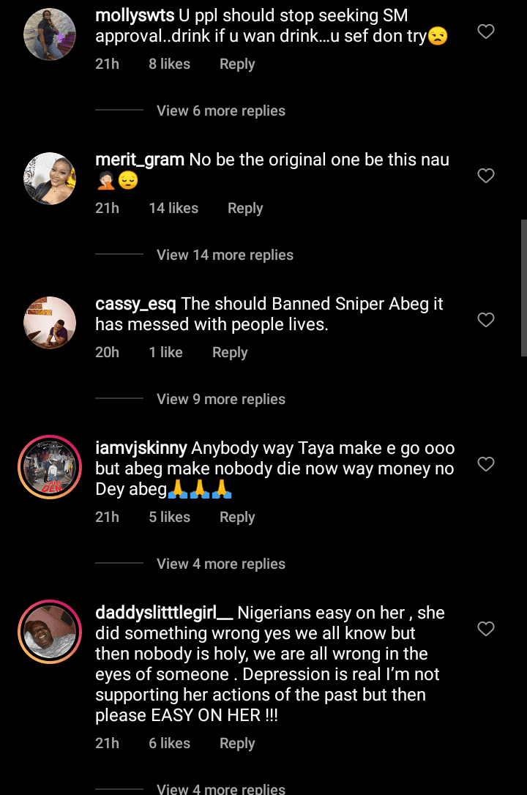This screenshot has width=527, height=795.
Task: Tap heart on cassy_esq's comment
Action: tap(486, 320)
